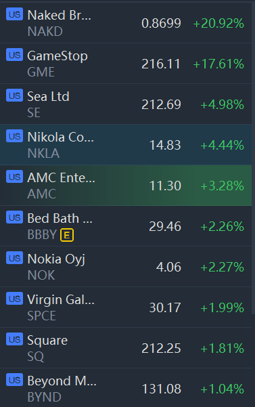Click the US badge next to GameStop
This screenshot has width=255, height=407.
coord(14,55)
